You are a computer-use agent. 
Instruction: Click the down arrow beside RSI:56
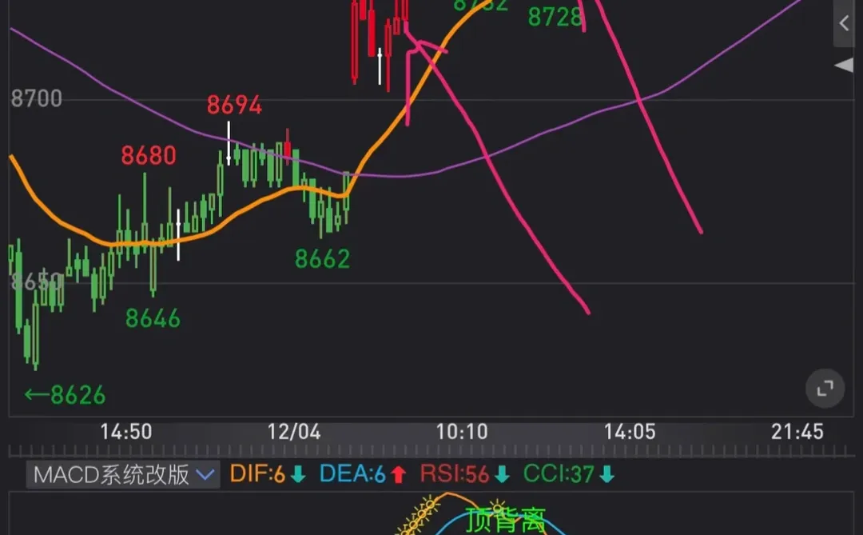[502, 474]
